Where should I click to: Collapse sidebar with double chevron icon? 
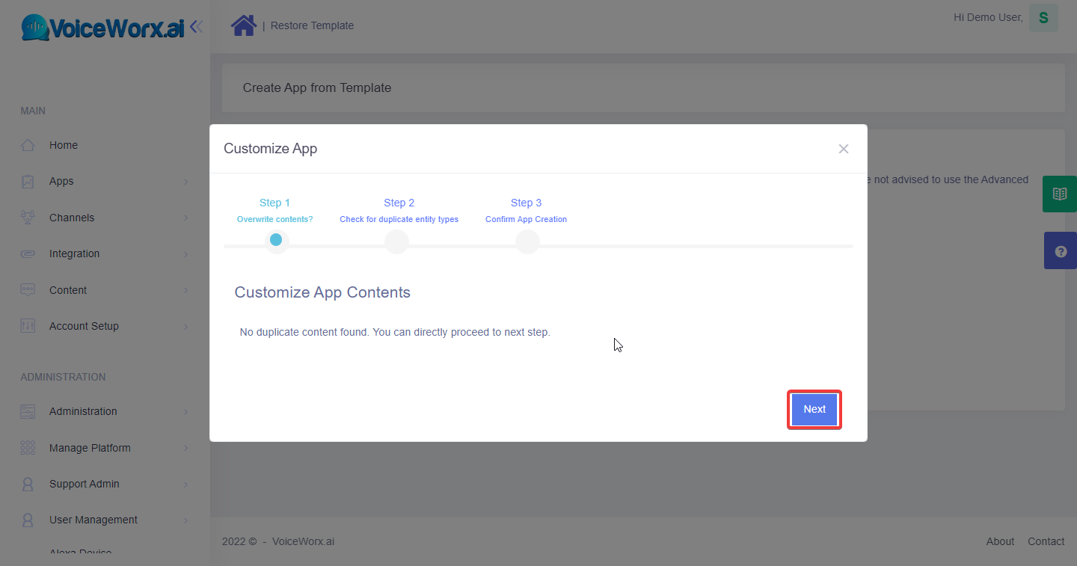[x=196, y=27]
